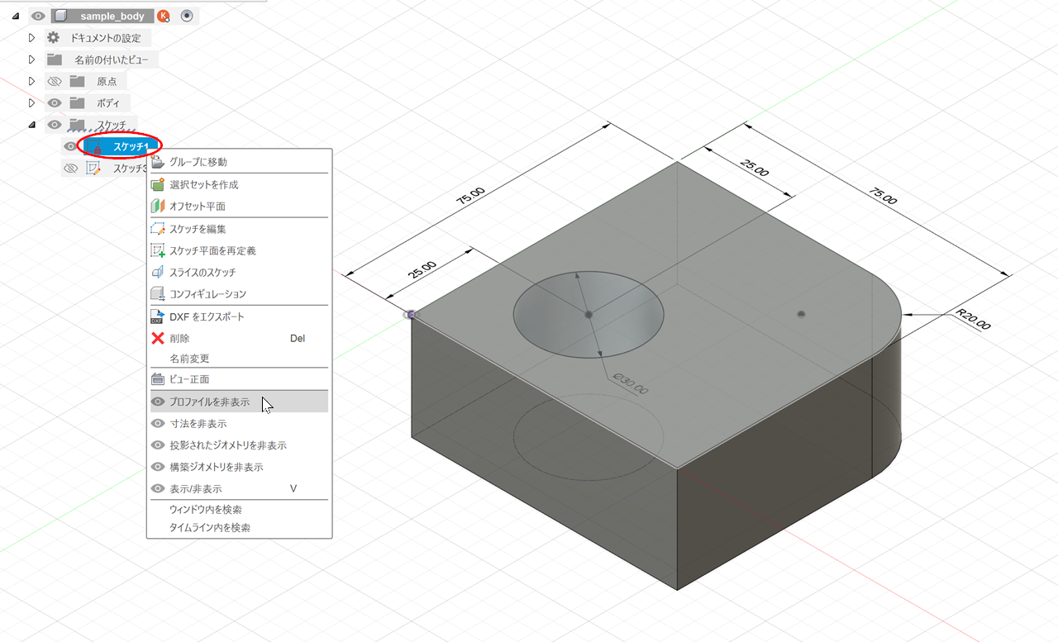Click the ビュー正面 icon
The height and width of the screenshot is (642, 1058).
[158, 379]
